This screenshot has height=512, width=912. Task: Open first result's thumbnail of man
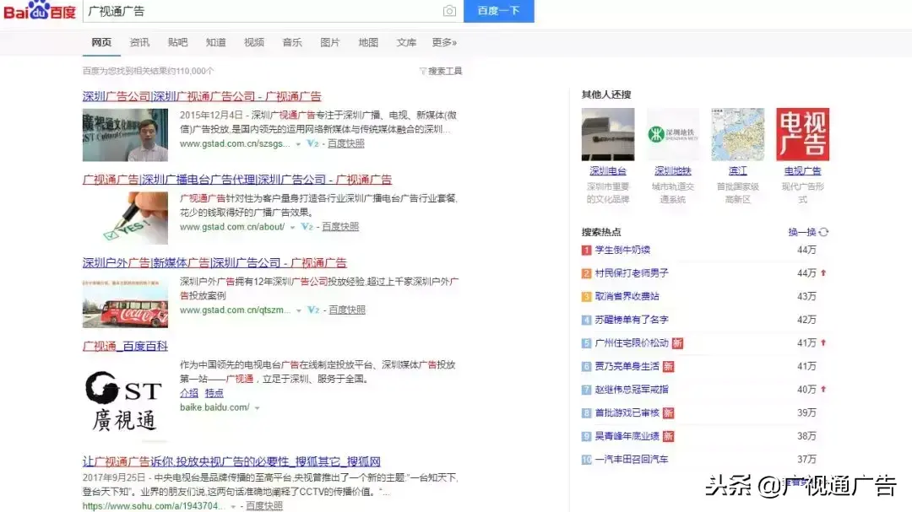[x=125, y=135]
